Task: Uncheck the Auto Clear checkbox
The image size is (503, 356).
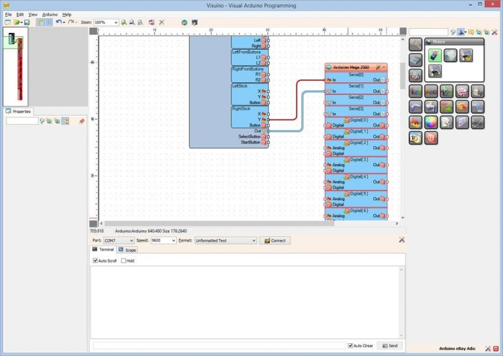Action: [x=350, y=345]
